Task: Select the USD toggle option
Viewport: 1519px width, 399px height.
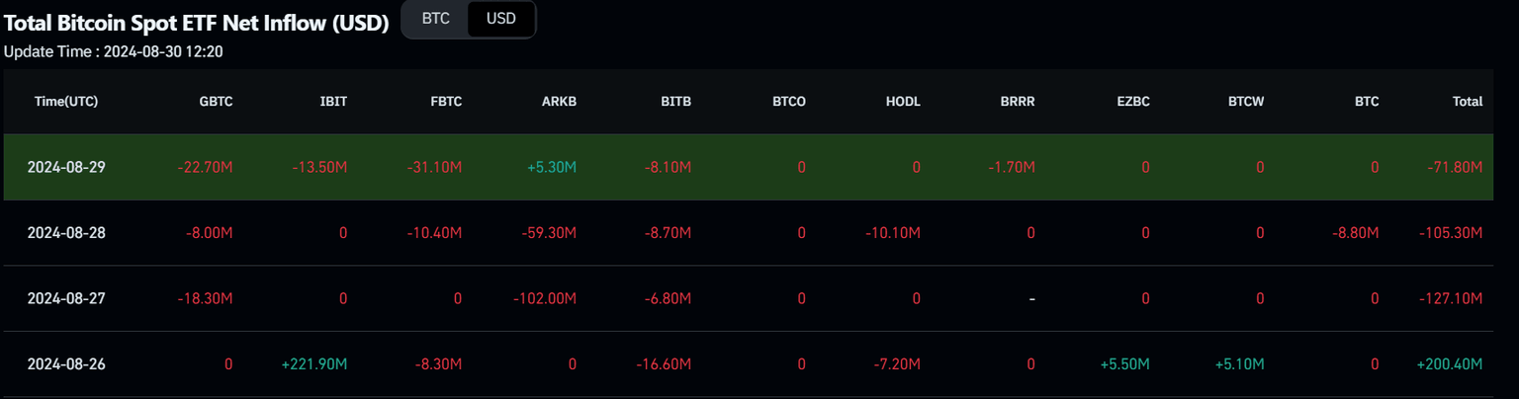Action: (x=500, y=19)
